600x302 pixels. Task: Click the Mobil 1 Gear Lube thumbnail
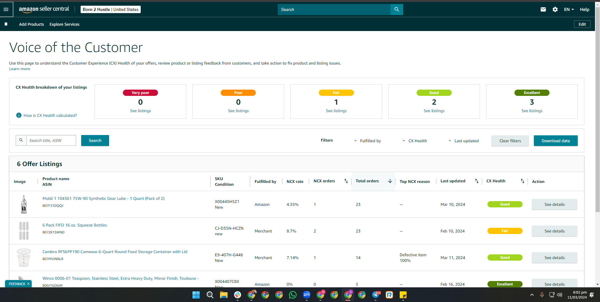coord(24,204)
